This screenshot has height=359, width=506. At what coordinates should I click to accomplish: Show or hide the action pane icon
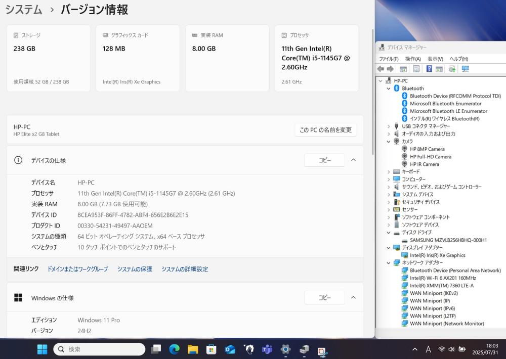click(439, 69)
